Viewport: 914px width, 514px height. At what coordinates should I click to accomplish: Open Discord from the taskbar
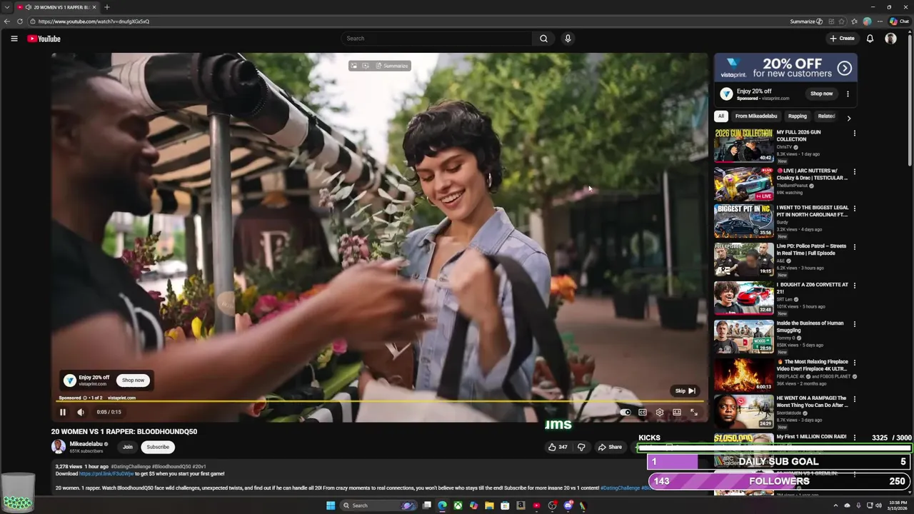click(568, 505)
